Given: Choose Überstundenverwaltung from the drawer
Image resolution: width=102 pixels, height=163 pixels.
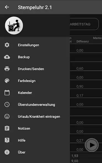Looking at the screenshot, I should point(35,105).
